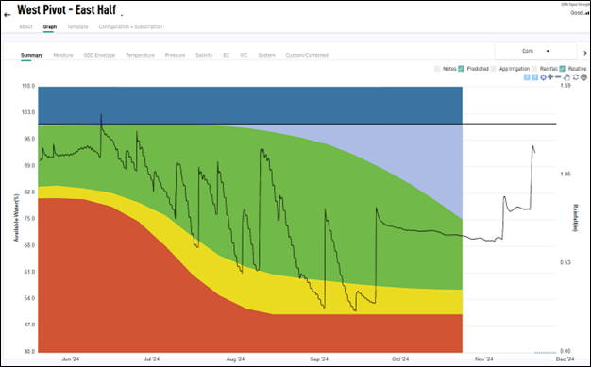Image resolution: width=591 pixels, height=367 pixels.
Task: Activate the zoom target tool
Action: pos(543,77)
